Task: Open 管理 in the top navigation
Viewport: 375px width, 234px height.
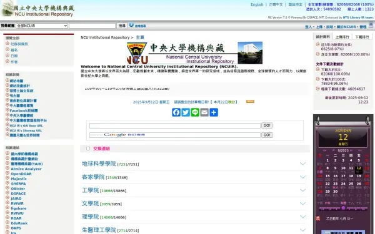Action: (x=363, y=27)
